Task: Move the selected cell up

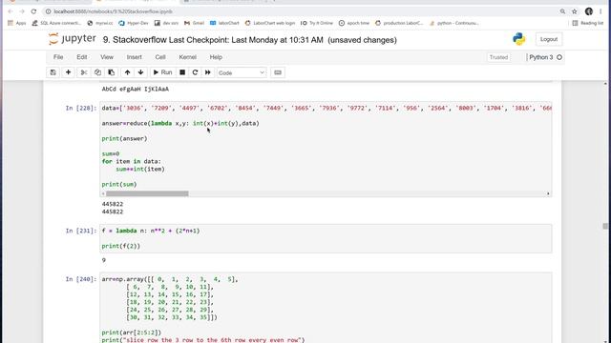Action: tap(127, 72)
